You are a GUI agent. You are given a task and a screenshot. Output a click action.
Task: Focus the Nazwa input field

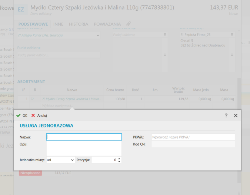84,137
